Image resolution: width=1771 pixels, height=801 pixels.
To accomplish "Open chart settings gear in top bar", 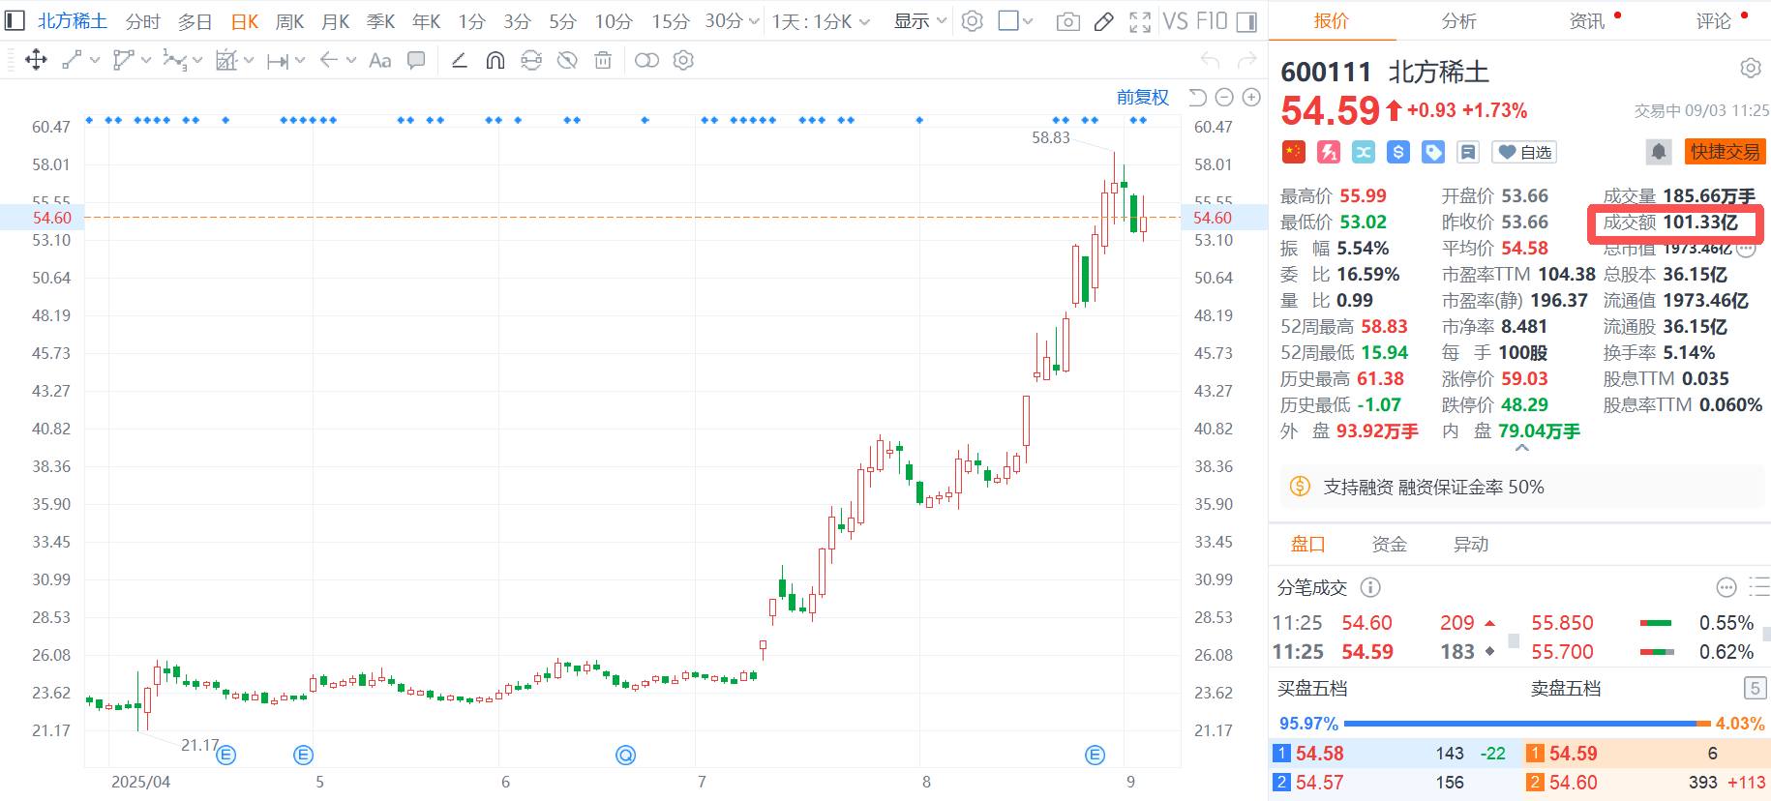I will pyautogui.click(x=973, y=20).
